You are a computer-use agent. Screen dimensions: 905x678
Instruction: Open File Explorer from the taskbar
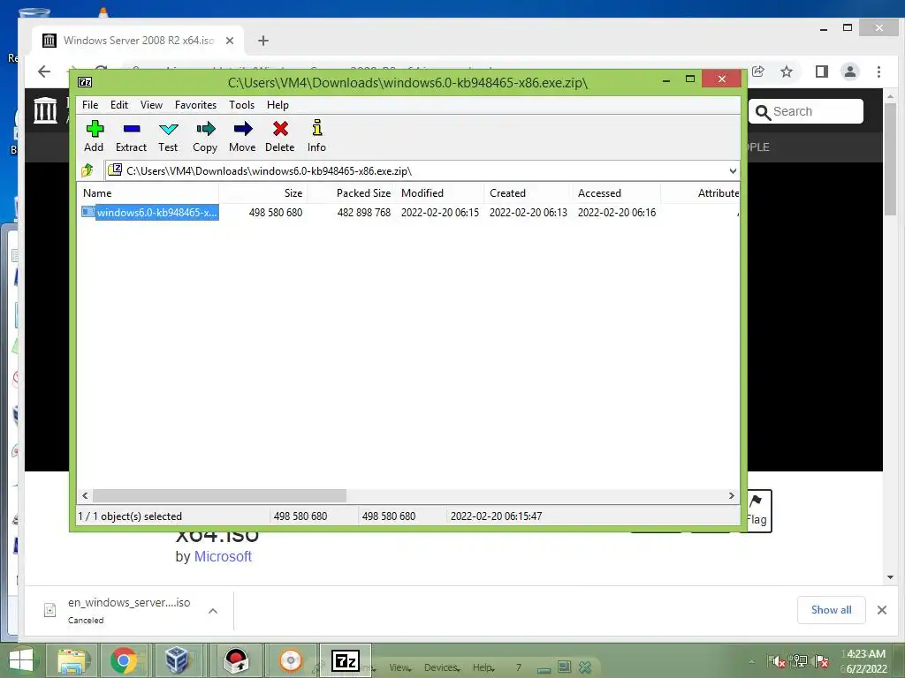(72, 660)
